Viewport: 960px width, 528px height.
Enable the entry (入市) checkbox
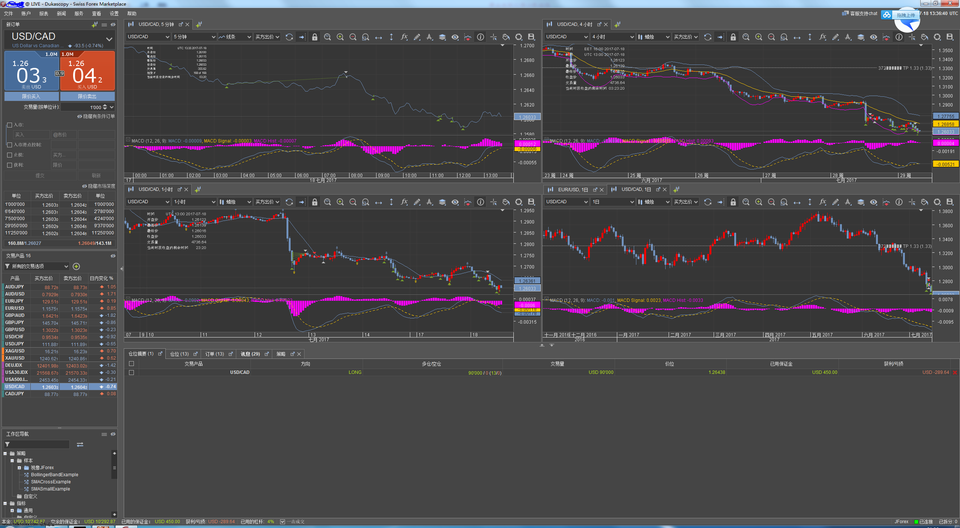tap(10, 125)
